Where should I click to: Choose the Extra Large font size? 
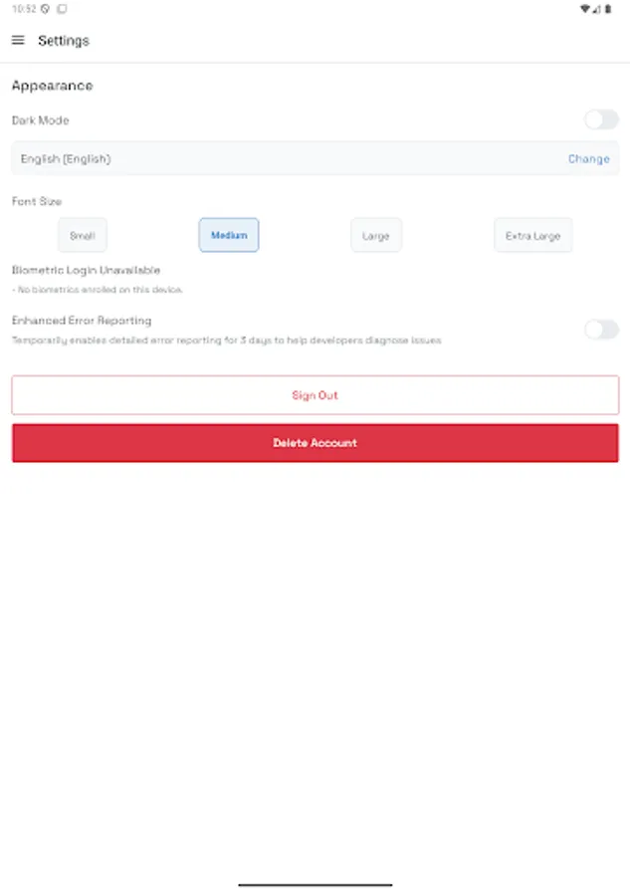tap(532, 235)
